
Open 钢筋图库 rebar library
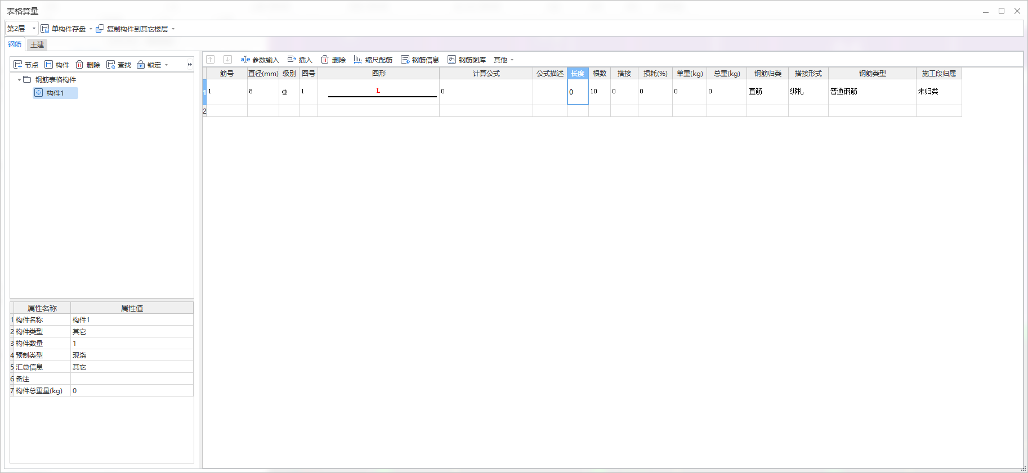click(x=467, y=60)
